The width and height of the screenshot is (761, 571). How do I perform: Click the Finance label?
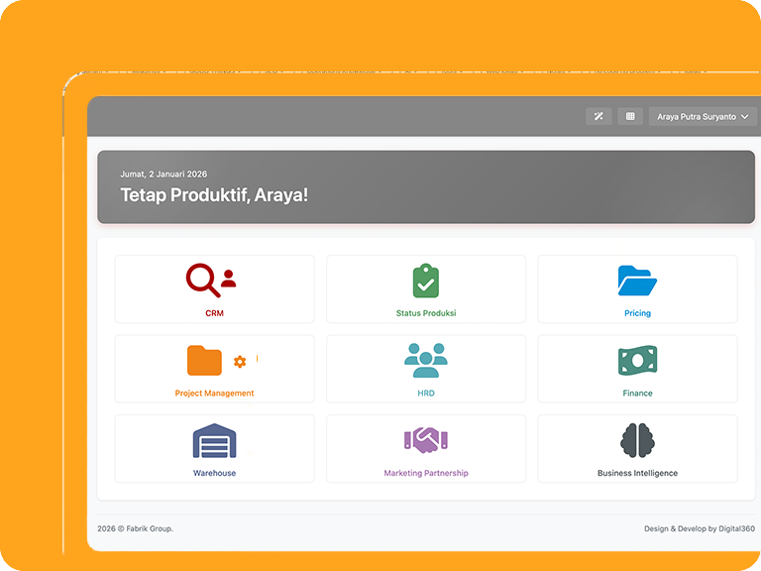click(637, 394)
